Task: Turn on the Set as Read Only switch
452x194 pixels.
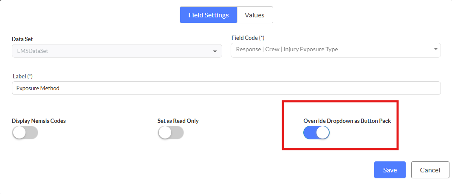Action: tap(170, 133)
